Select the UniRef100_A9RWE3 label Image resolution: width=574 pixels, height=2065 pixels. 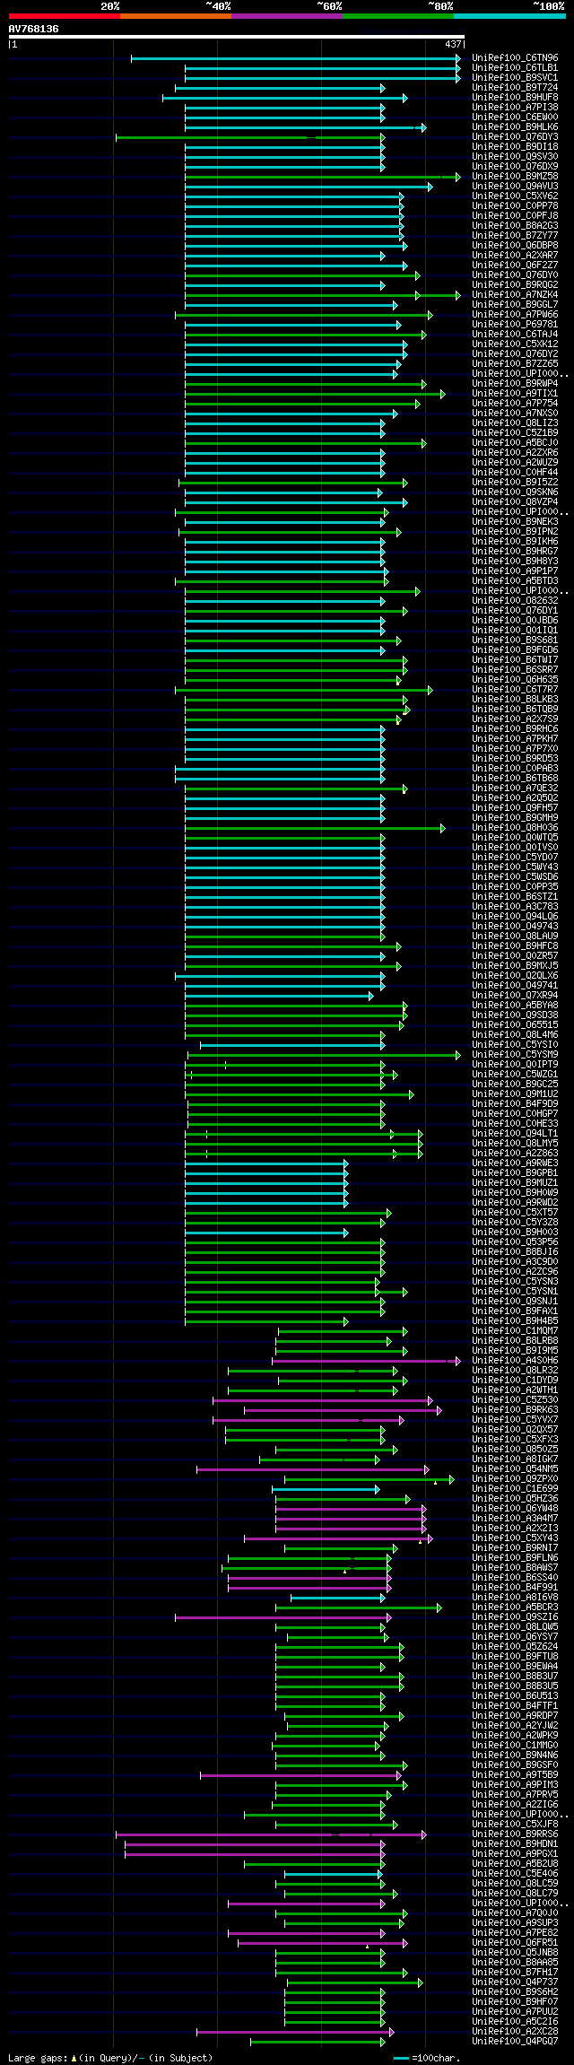(x=515, y=1163)
